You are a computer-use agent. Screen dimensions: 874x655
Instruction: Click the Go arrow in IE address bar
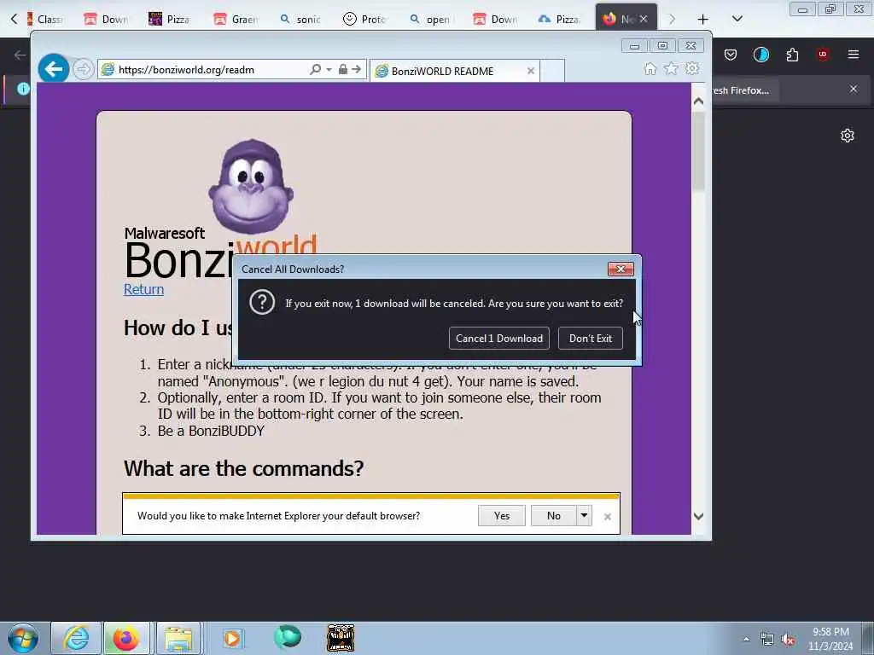coord(357,69)
